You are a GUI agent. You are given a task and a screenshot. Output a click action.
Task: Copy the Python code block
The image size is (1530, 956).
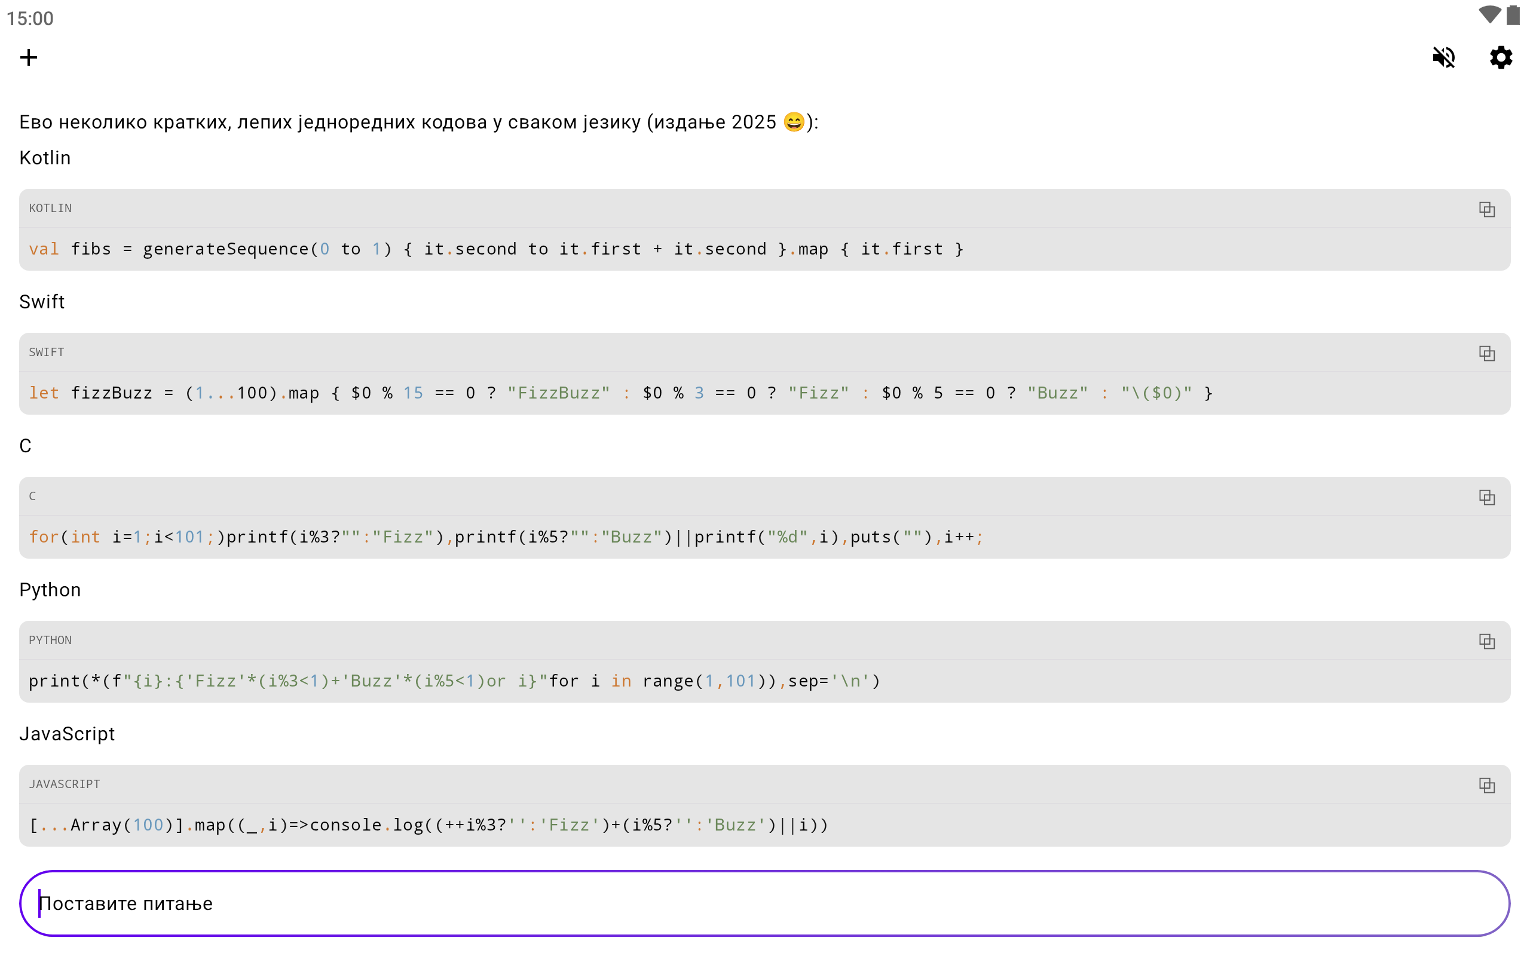[x=1486, y=642]
